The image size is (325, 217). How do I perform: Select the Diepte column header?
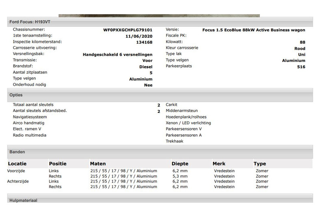[x=180, y=164]
